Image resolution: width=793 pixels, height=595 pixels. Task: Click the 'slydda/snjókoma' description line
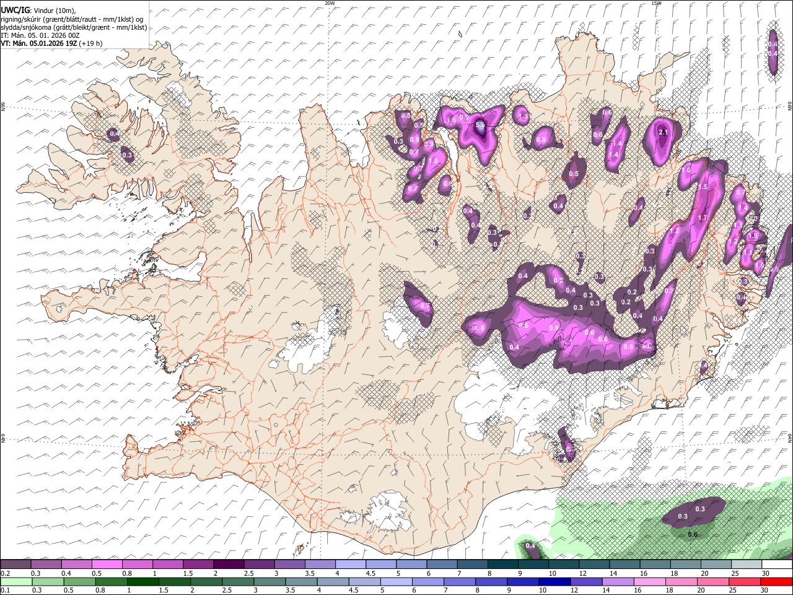click(x=74, y=27)
